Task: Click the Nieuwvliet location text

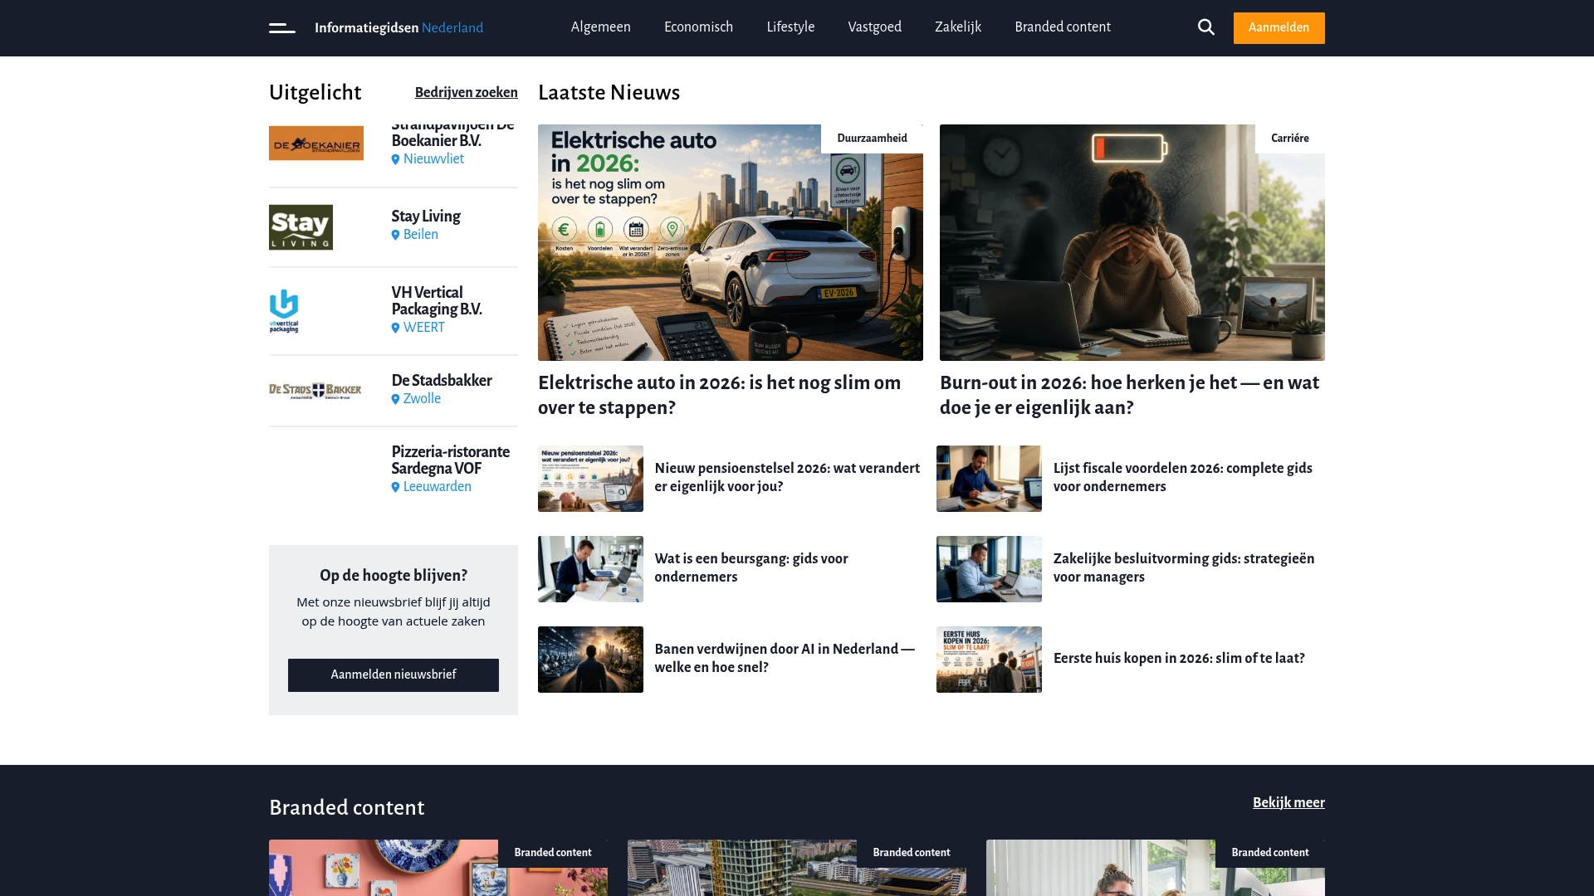Action: coord(433,159)
